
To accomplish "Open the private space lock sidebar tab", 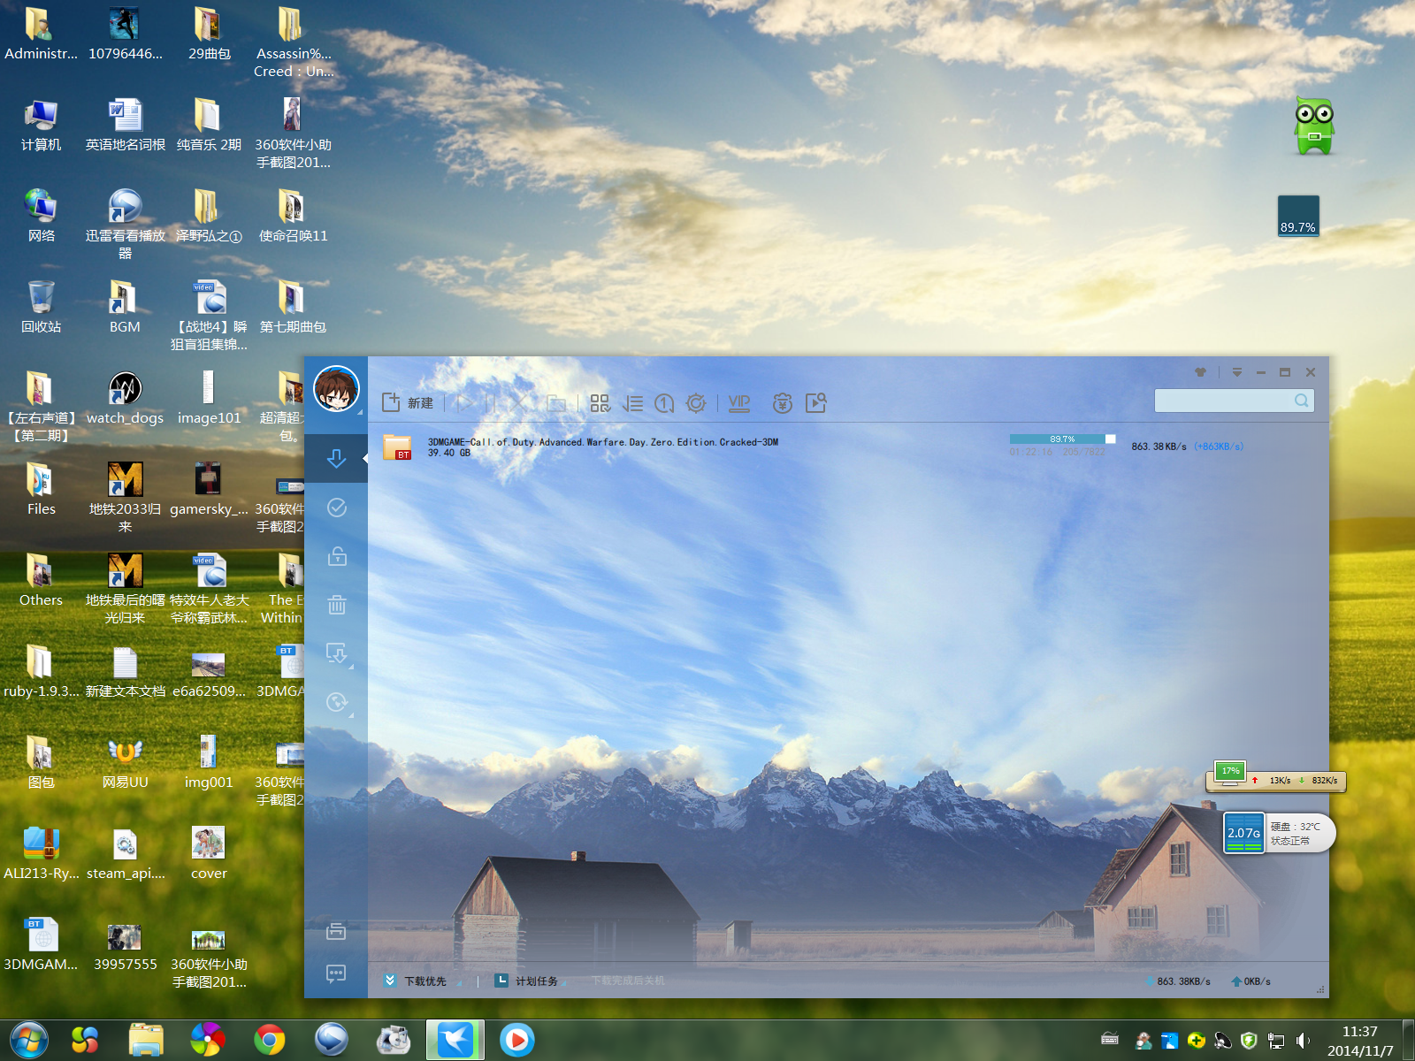I will (x=336, y=556).
